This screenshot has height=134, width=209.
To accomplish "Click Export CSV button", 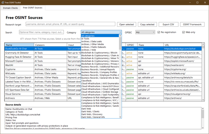I will point(169,24).
